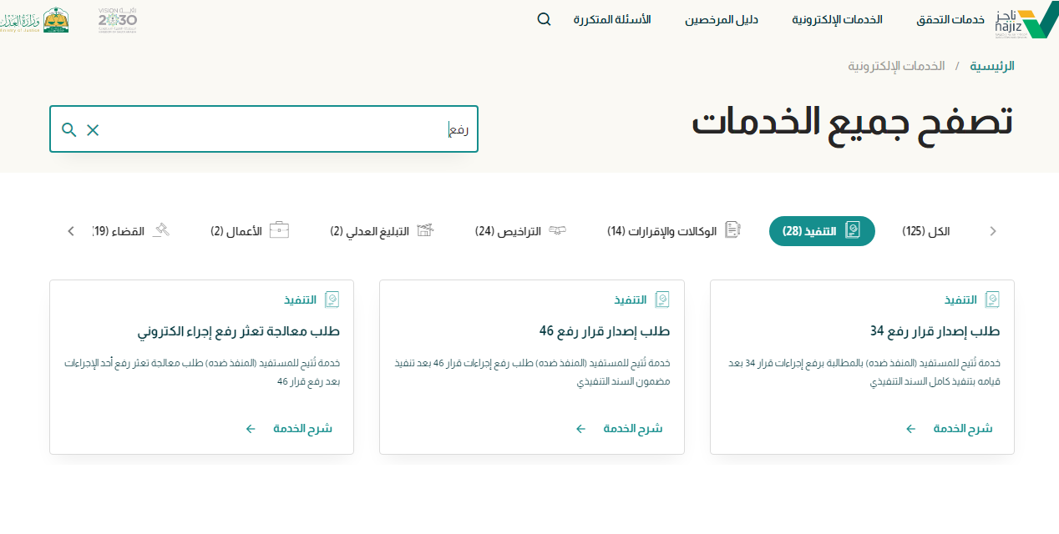
Task: Choose the الأعمال (2) category tab
Action: (x=249, y=231)
